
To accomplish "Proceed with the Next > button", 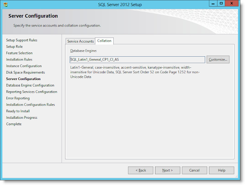I will [168, 170].
